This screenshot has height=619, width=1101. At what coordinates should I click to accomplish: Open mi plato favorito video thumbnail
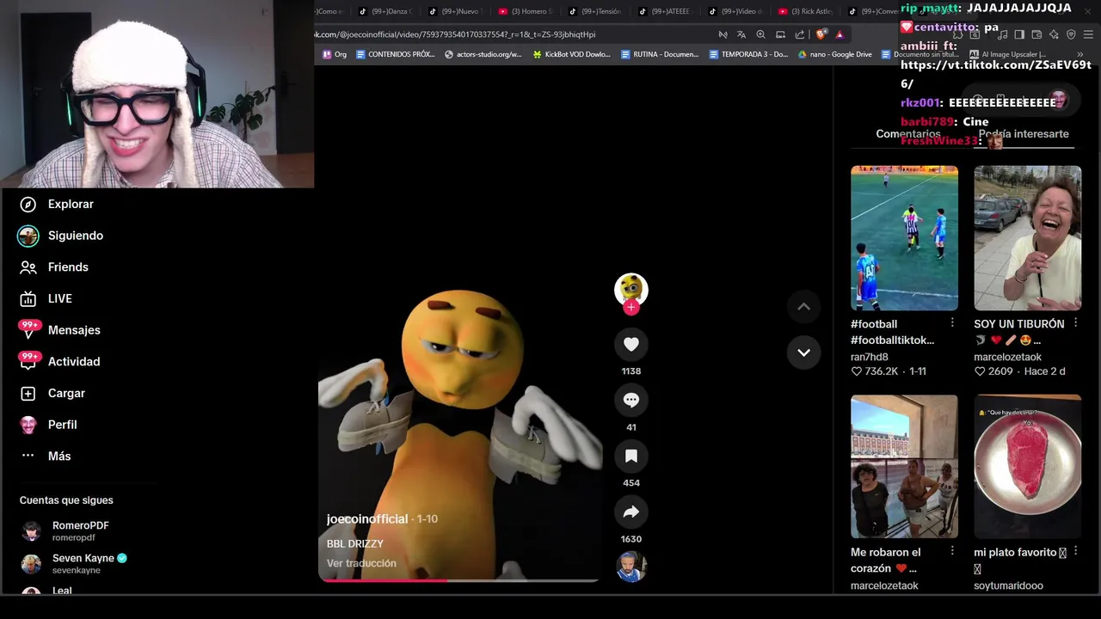pyautogui.click(x=1027, y=467)
